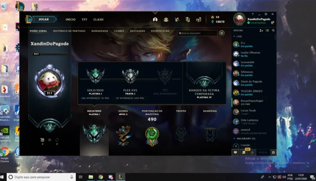Click the level 217 XP progress bar

pyautogui.click(x=50, y=54)
